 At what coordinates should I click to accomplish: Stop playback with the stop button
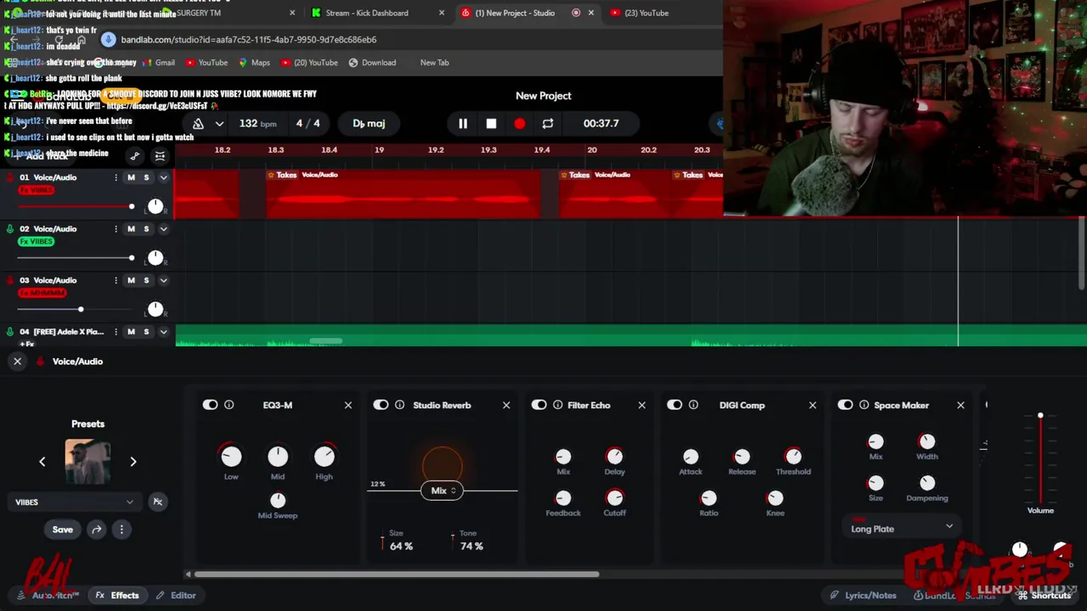coord(491,124)
